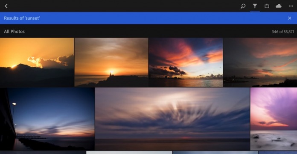The image size is (297, 154).
Task: Open cloud sync status icon
Action: (278, 6)
